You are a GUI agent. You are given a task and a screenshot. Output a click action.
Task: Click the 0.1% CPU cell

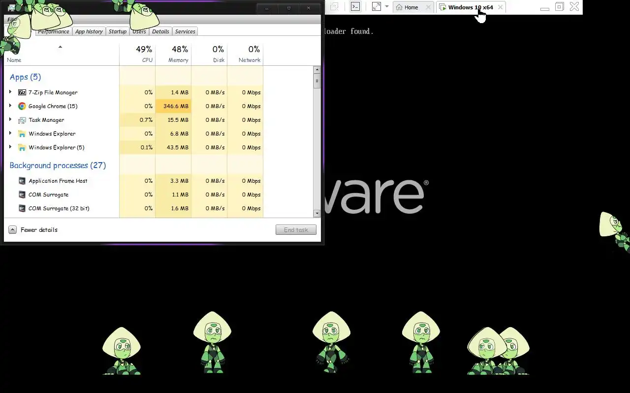137,147
